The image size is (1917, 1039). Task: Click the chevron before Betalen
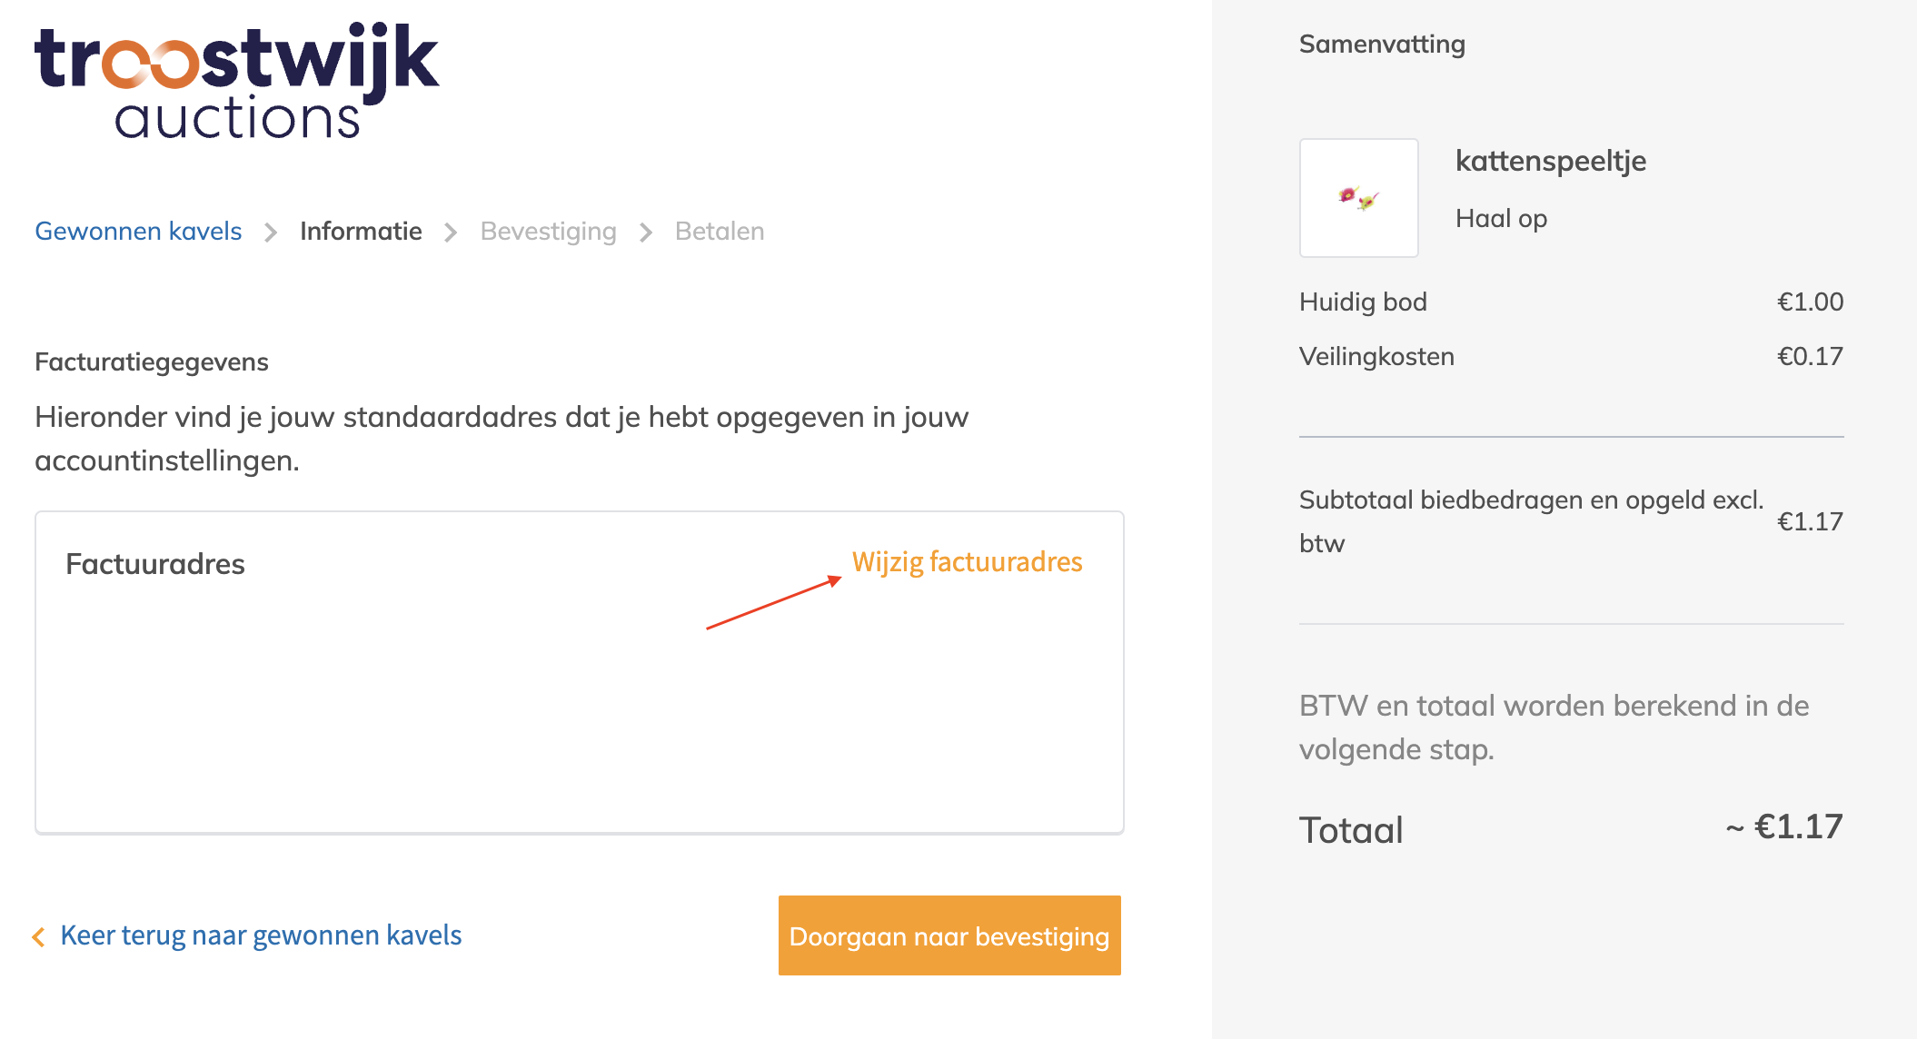coord(646,233)
